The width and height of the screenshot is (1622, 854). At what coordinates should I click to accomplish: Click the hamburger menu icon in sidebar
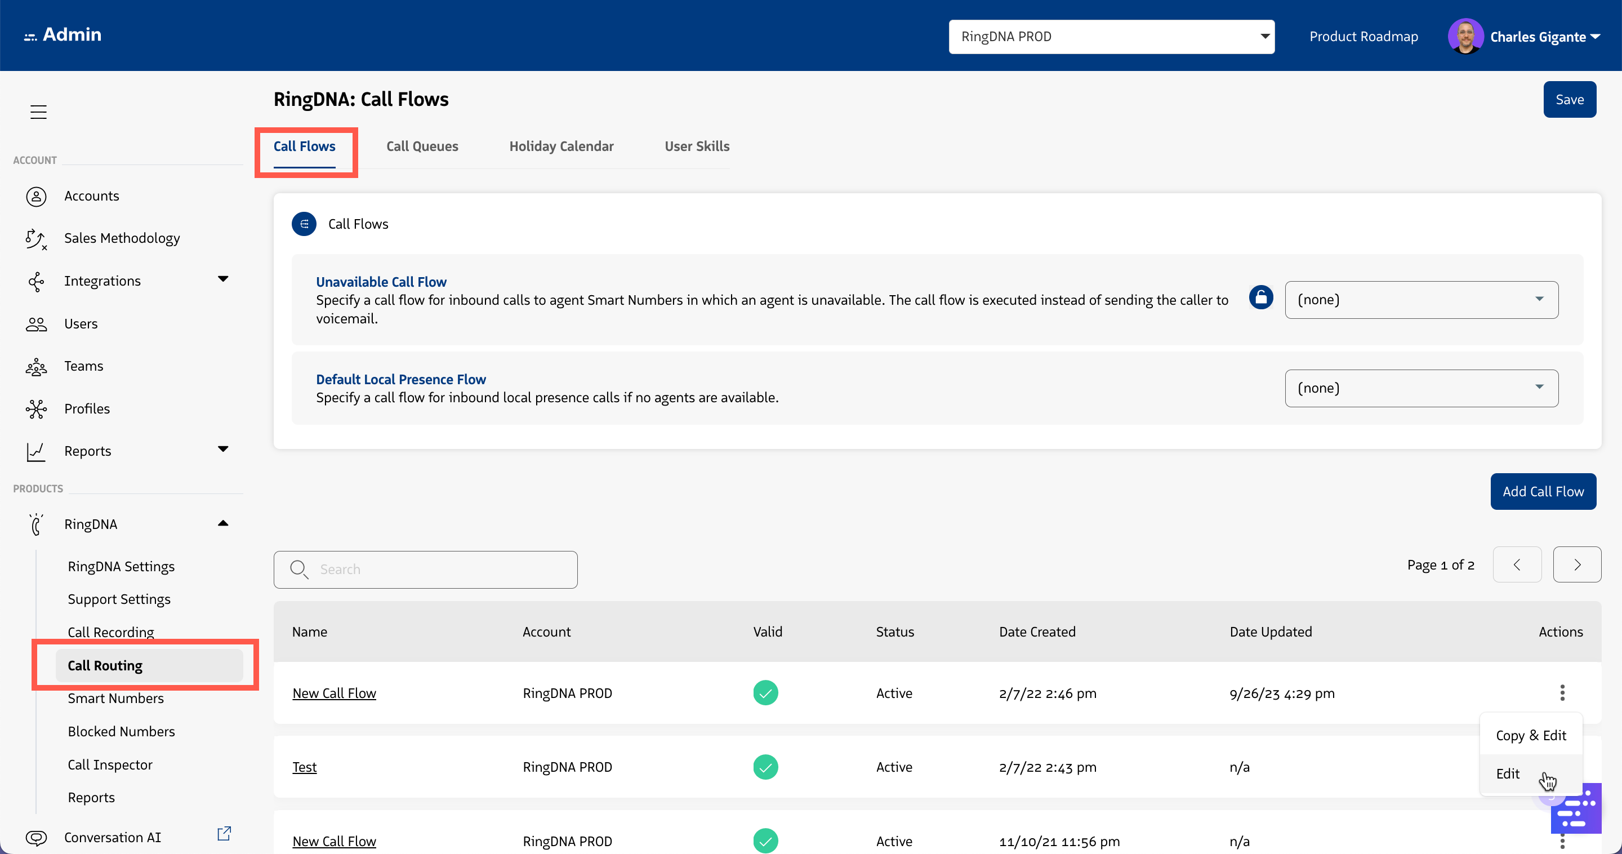coord(38,112)
